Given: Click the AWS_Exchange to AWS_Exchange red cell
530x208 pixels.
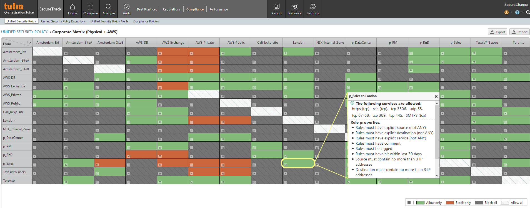Looking at the screenshot, I should pyautogui.click(x=172, y=86).
